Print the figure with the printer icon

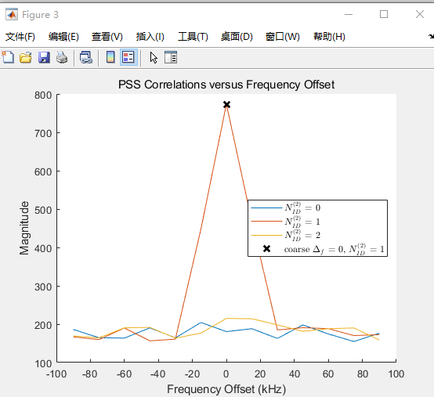62,57
